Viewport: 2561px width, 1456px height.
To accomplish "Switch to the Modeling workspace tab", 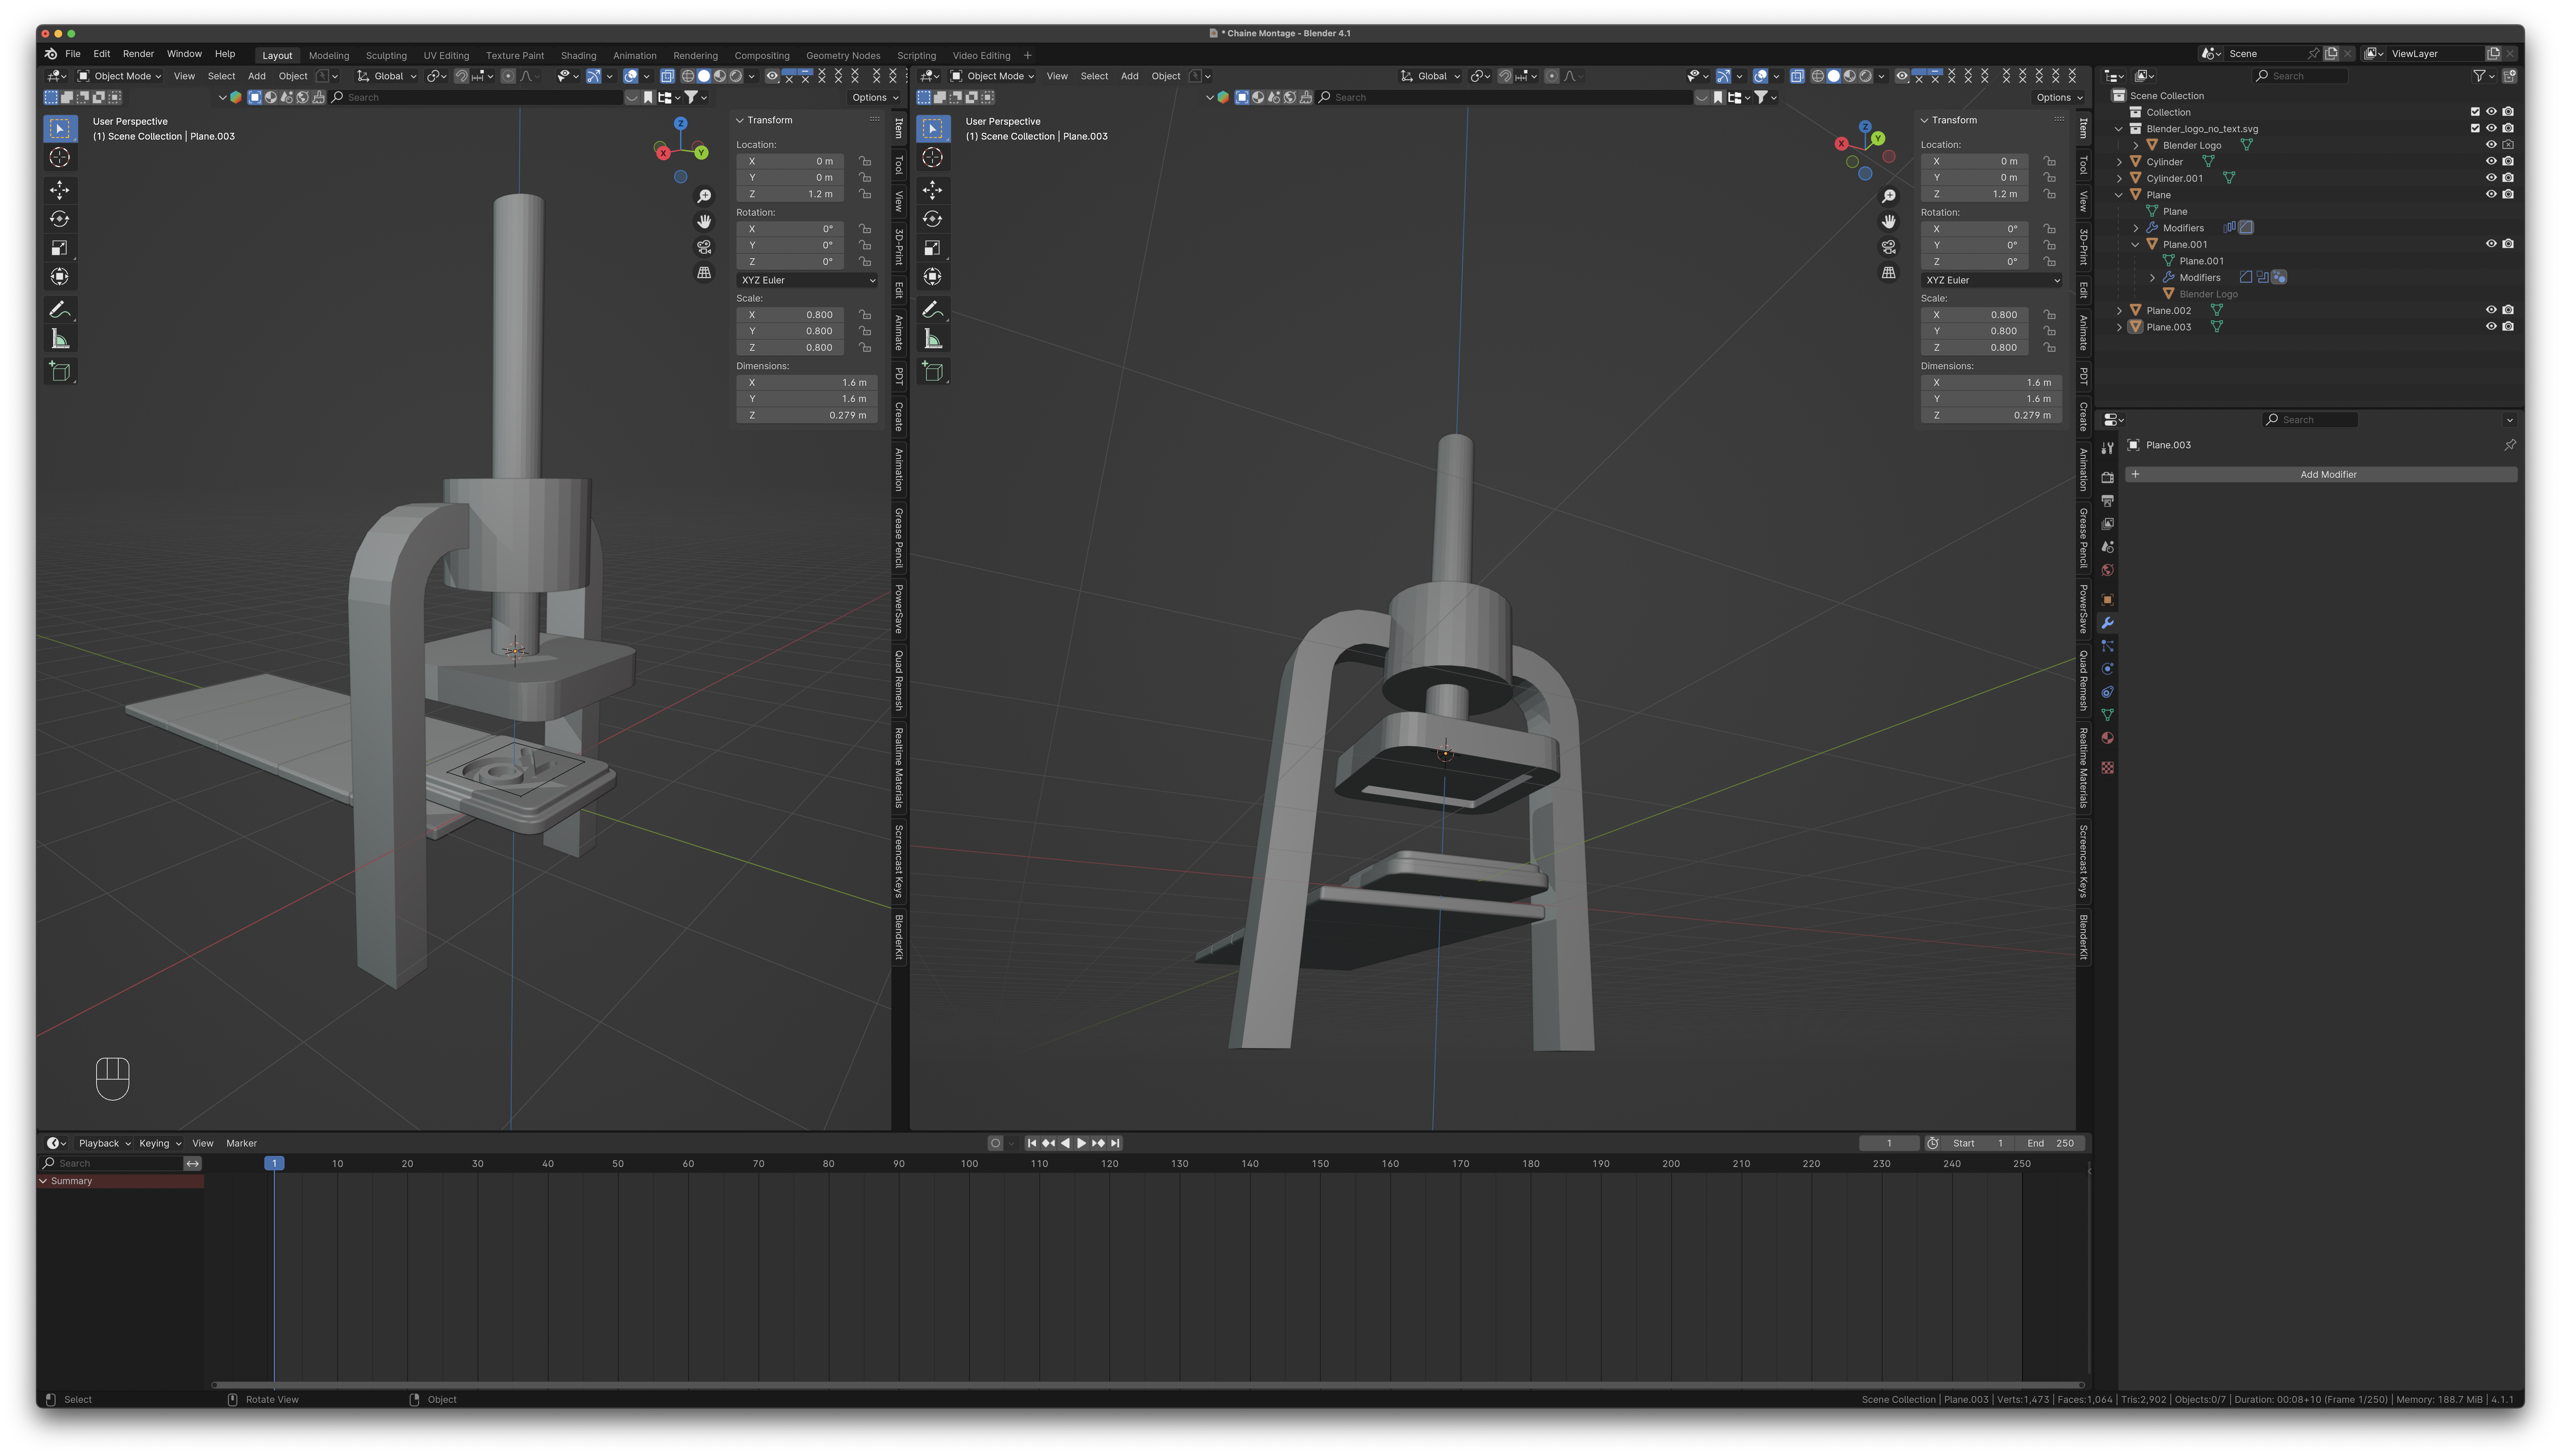I will click(x=329, y=56).
